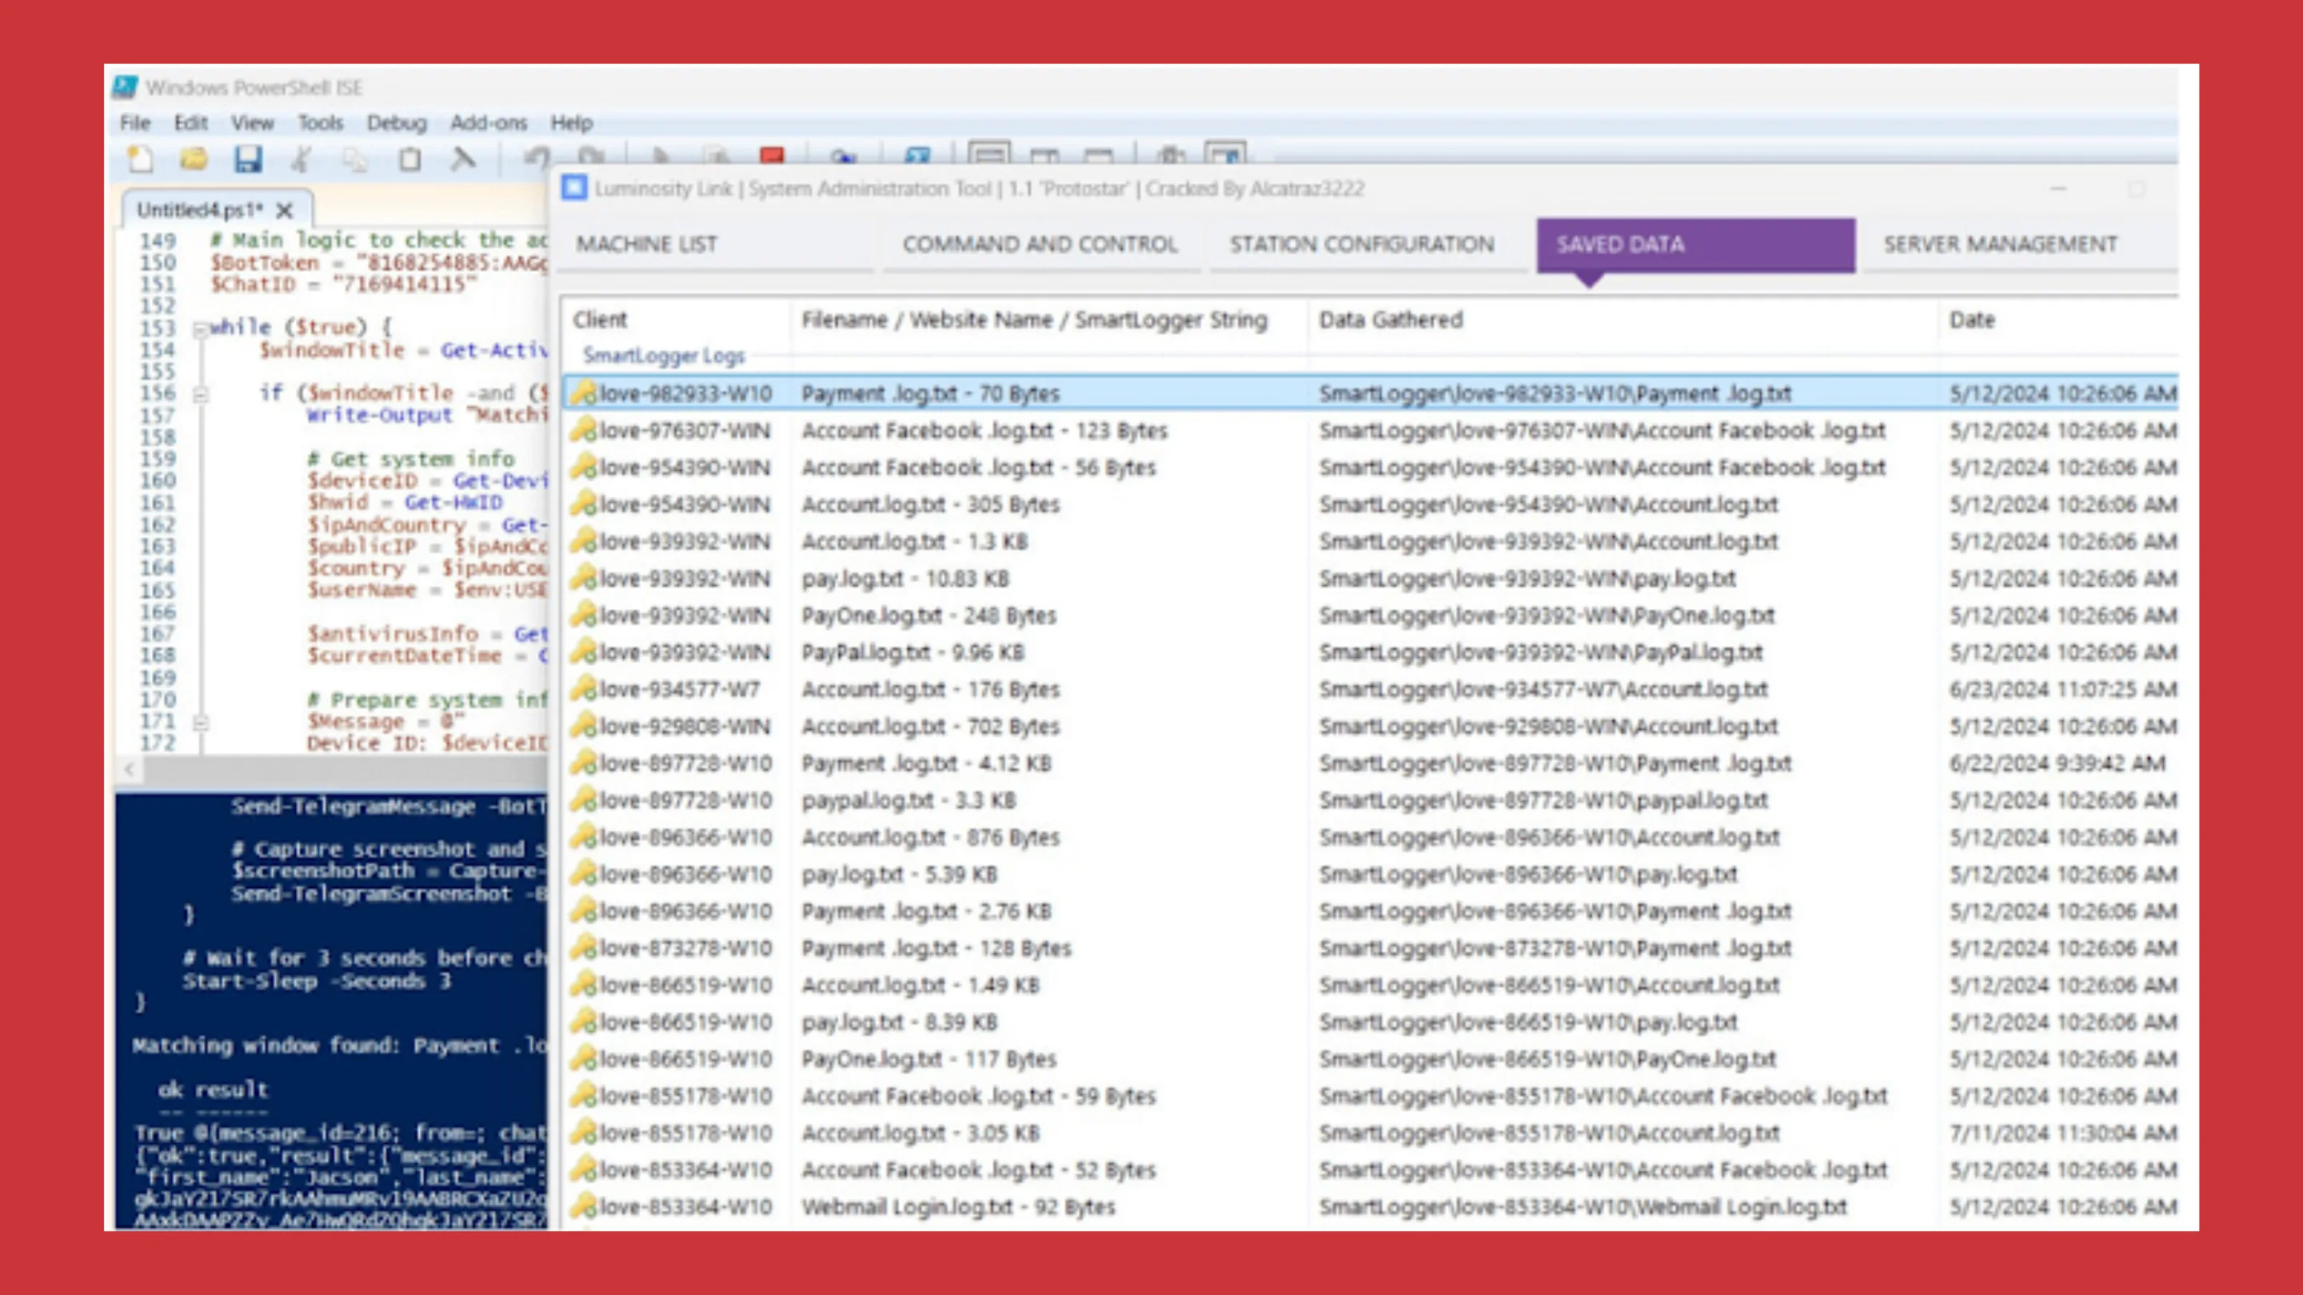Image resolution: width=2303 pixels, height=1295 pixels.
Task: Click the Copy icon in ISE toolbar
Action: 355,159
